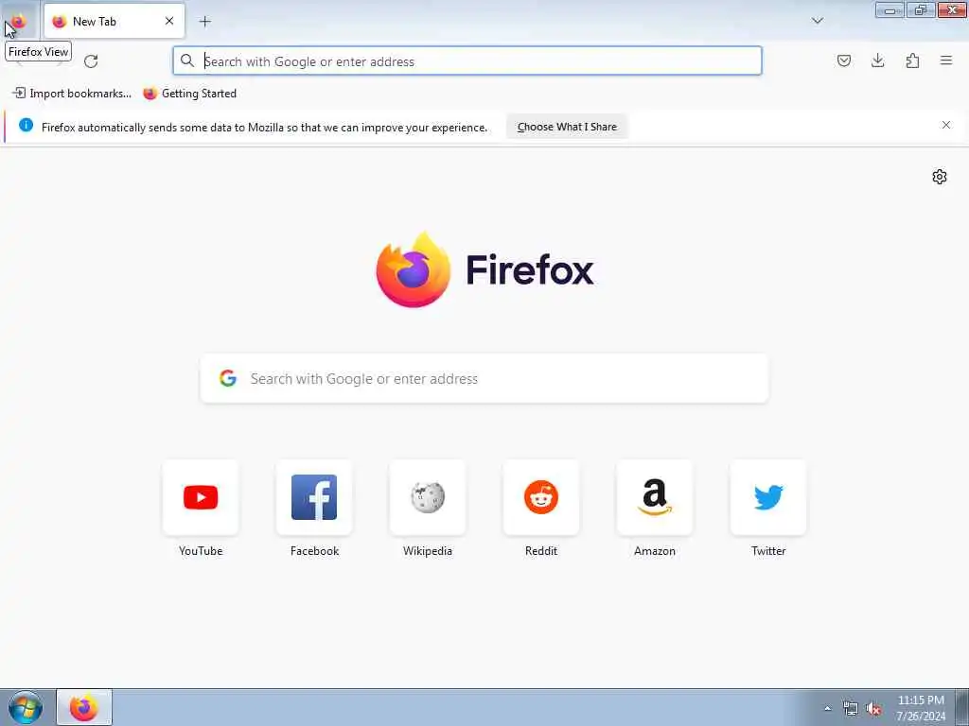Screen dimensions: 969x726
Task: Open the Extensions puzzle icon
Action: click(912, 60)
